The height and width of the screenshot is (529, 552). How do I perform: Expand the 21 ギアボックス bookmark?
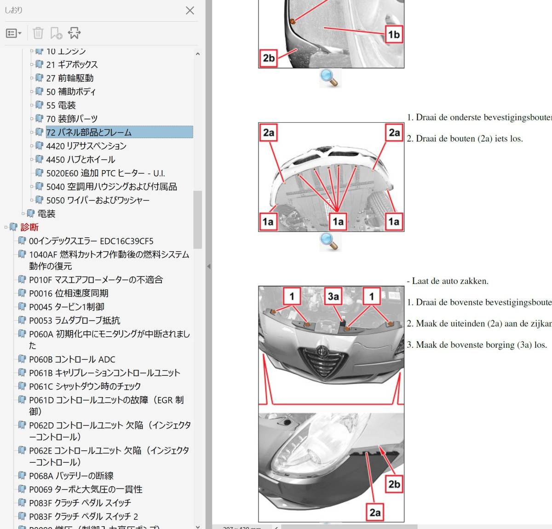click(32, 65)
